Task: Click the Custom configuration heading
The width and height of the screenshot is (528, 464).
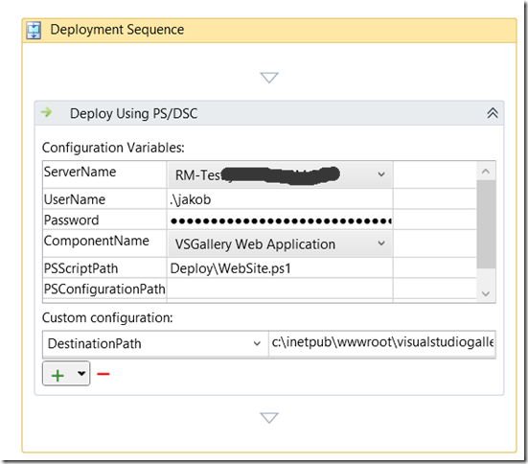Action: click(107, 317)
